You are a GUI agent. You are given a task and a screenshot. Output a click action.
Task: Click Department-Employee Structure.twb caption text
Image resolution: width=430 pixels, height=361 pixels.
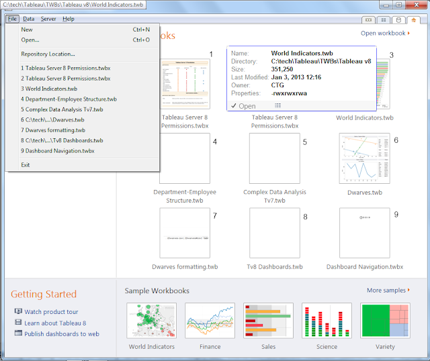[x=185, y=196]
